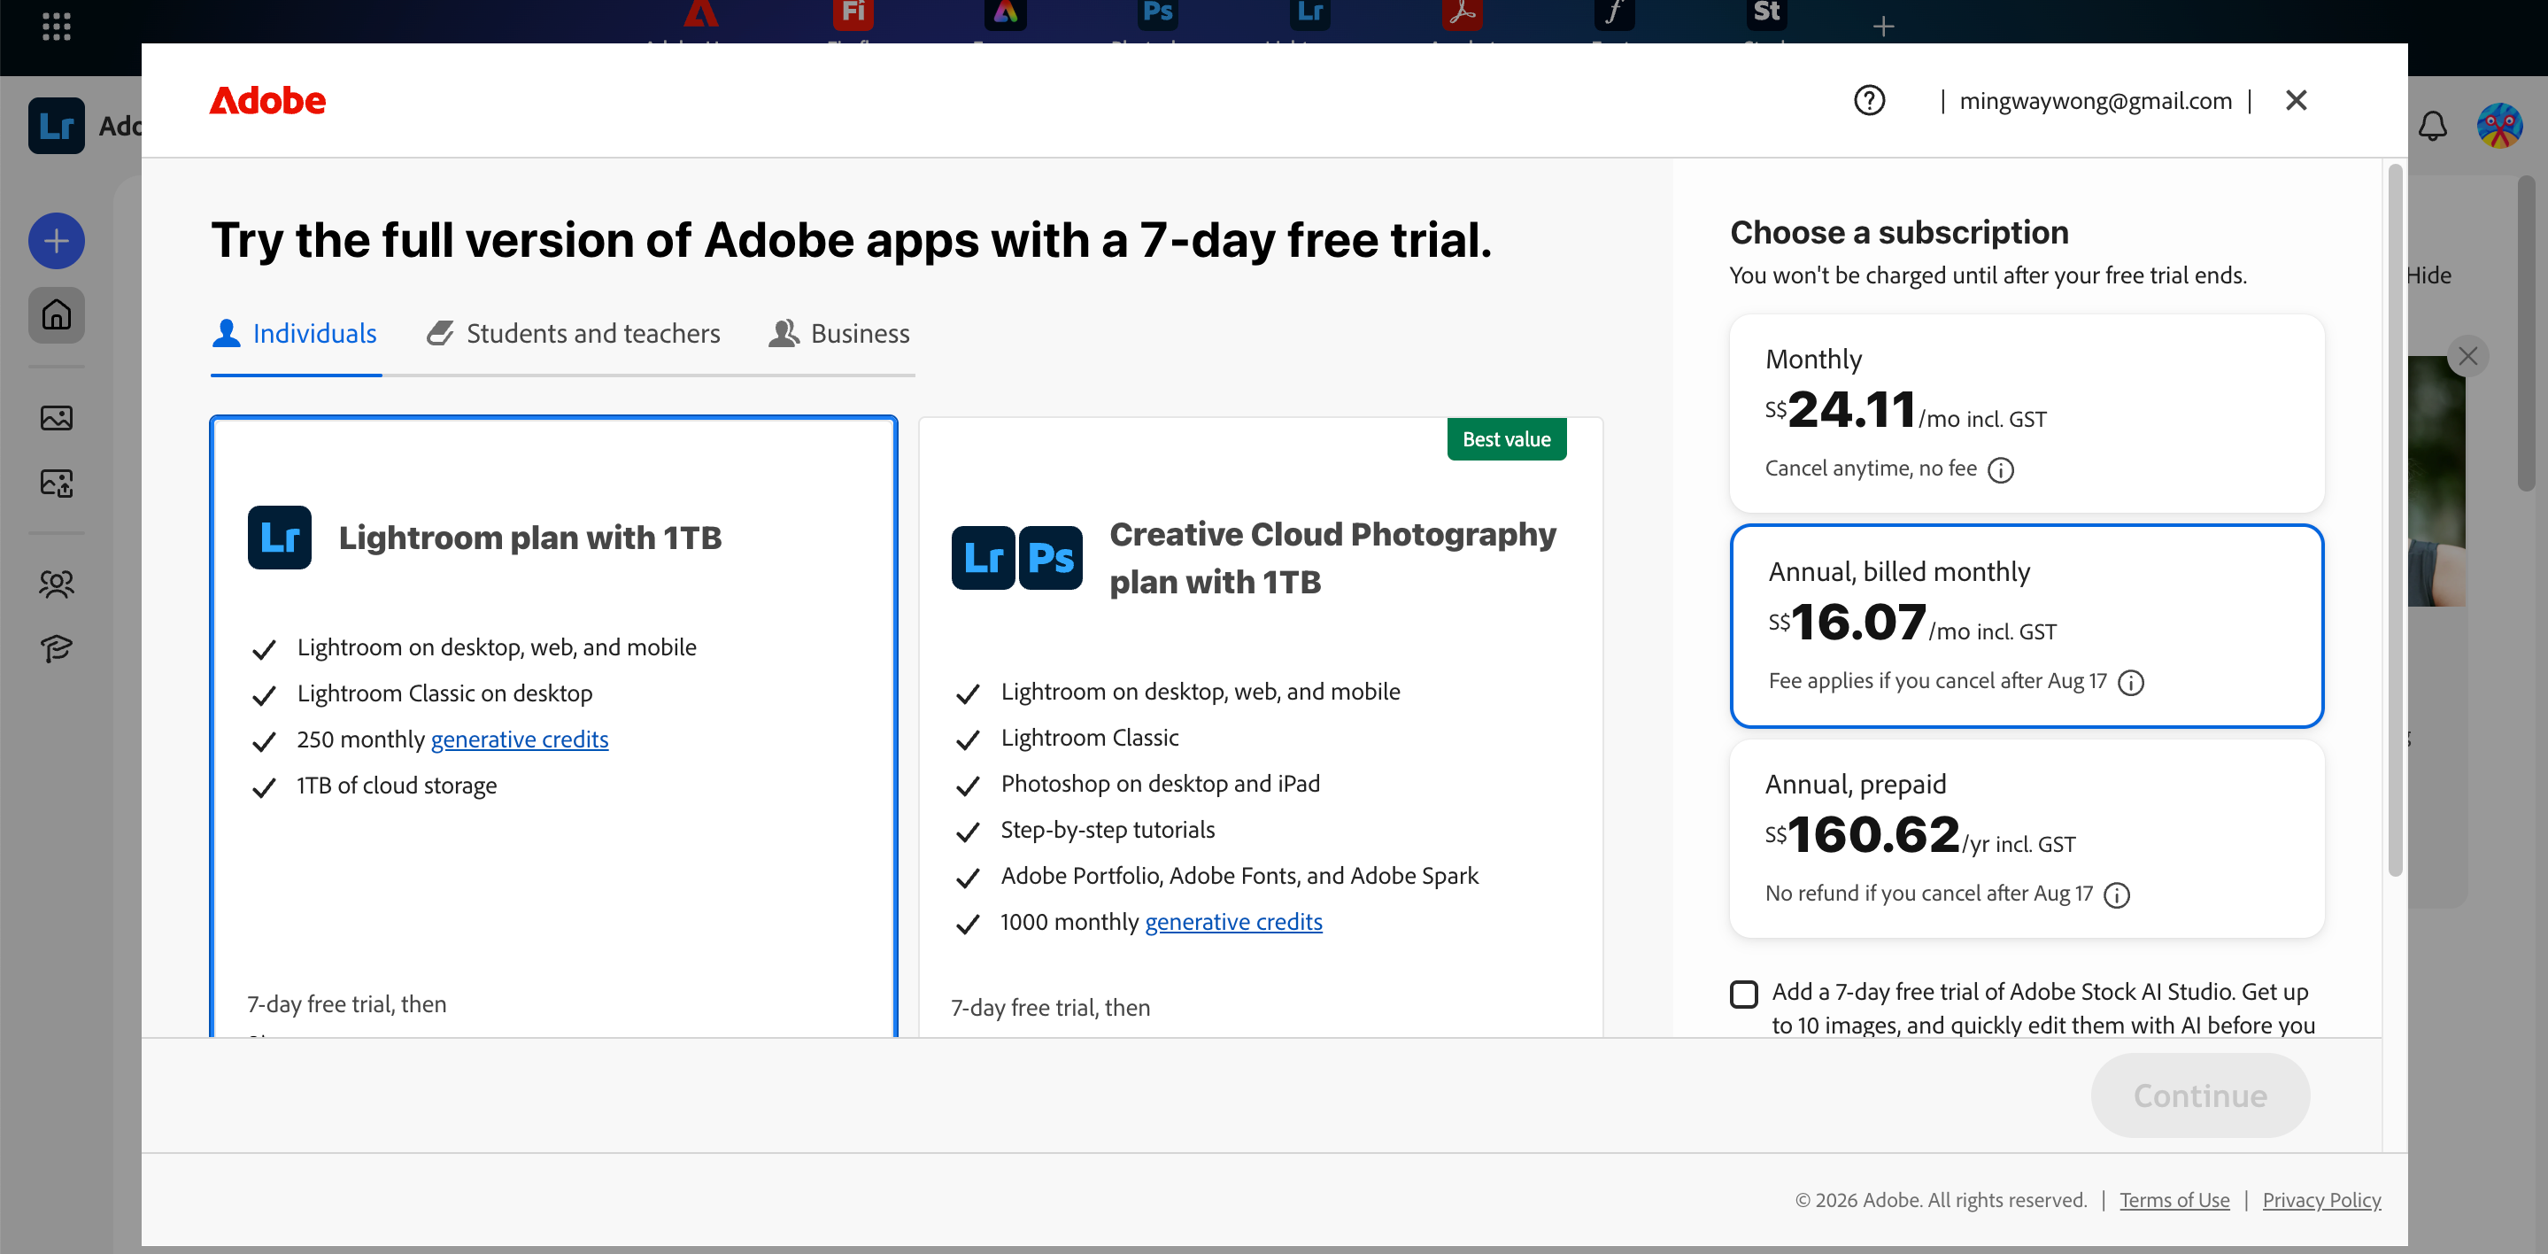Show info for Fee applies if you cancel
Image resolution: width=2548 pixels, height=1254 pixels.
2131,682
